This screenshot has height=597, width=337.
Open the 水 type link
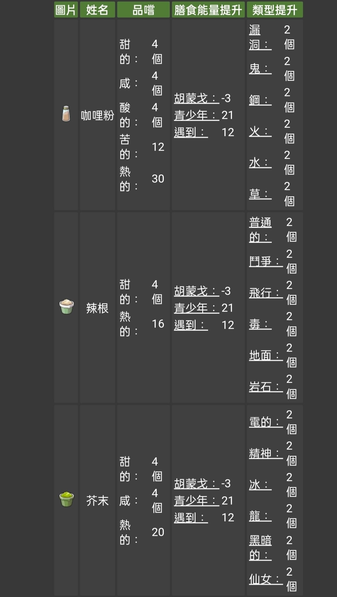click(260, 163)
